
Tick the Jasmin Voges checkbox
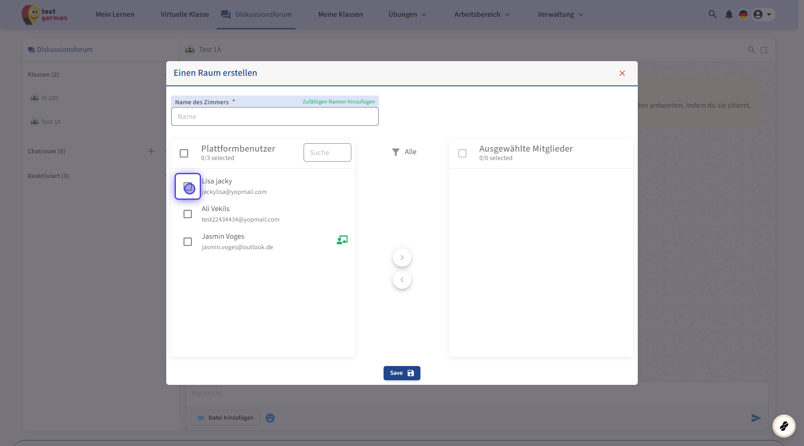click(x=188, y=242)
